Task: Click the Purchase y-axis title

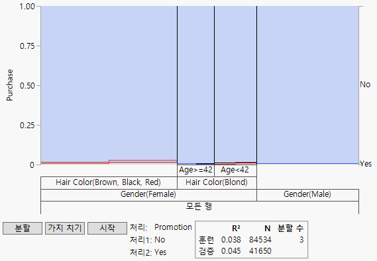Action: pyautogui.click(x=10, y=85)
